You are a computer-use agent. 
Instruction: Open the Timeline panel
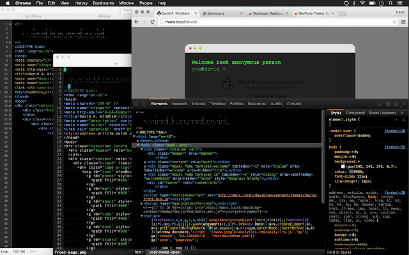tap(218, 104)
